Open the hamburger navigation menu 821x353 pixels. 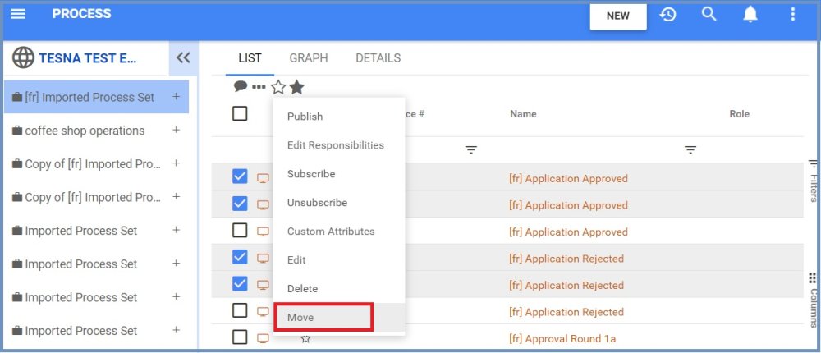17,15
